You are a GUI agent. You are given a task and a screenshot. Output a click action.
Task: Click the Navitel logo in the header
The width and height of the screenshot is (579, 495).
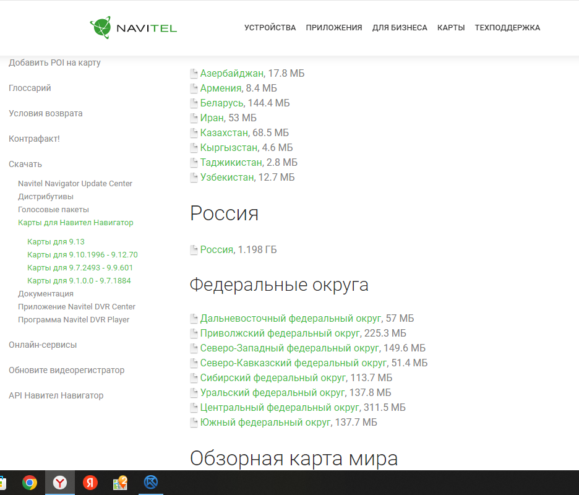point(133,27)
